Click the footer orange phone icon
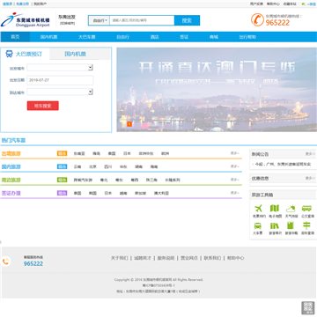Screen dimensions: 317x317 [5, 262]
